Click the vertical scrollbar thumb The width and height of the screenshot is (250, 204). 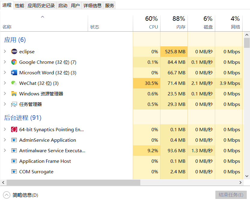[247, 43]
